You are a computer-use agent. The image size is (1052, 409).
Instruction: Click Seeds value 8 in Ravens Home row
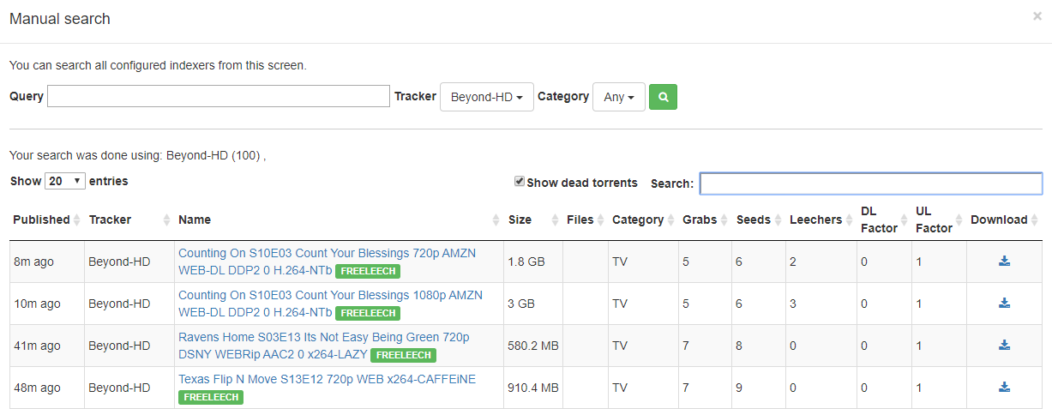(739, 346)
